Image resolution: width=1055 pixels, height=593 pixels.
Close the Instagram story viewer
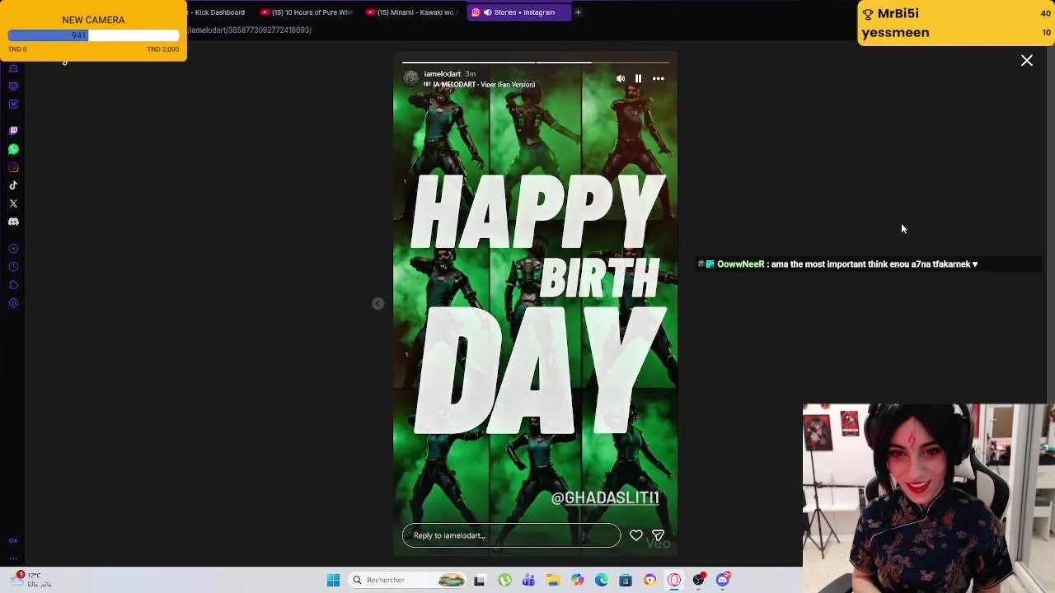[1027, 61]
